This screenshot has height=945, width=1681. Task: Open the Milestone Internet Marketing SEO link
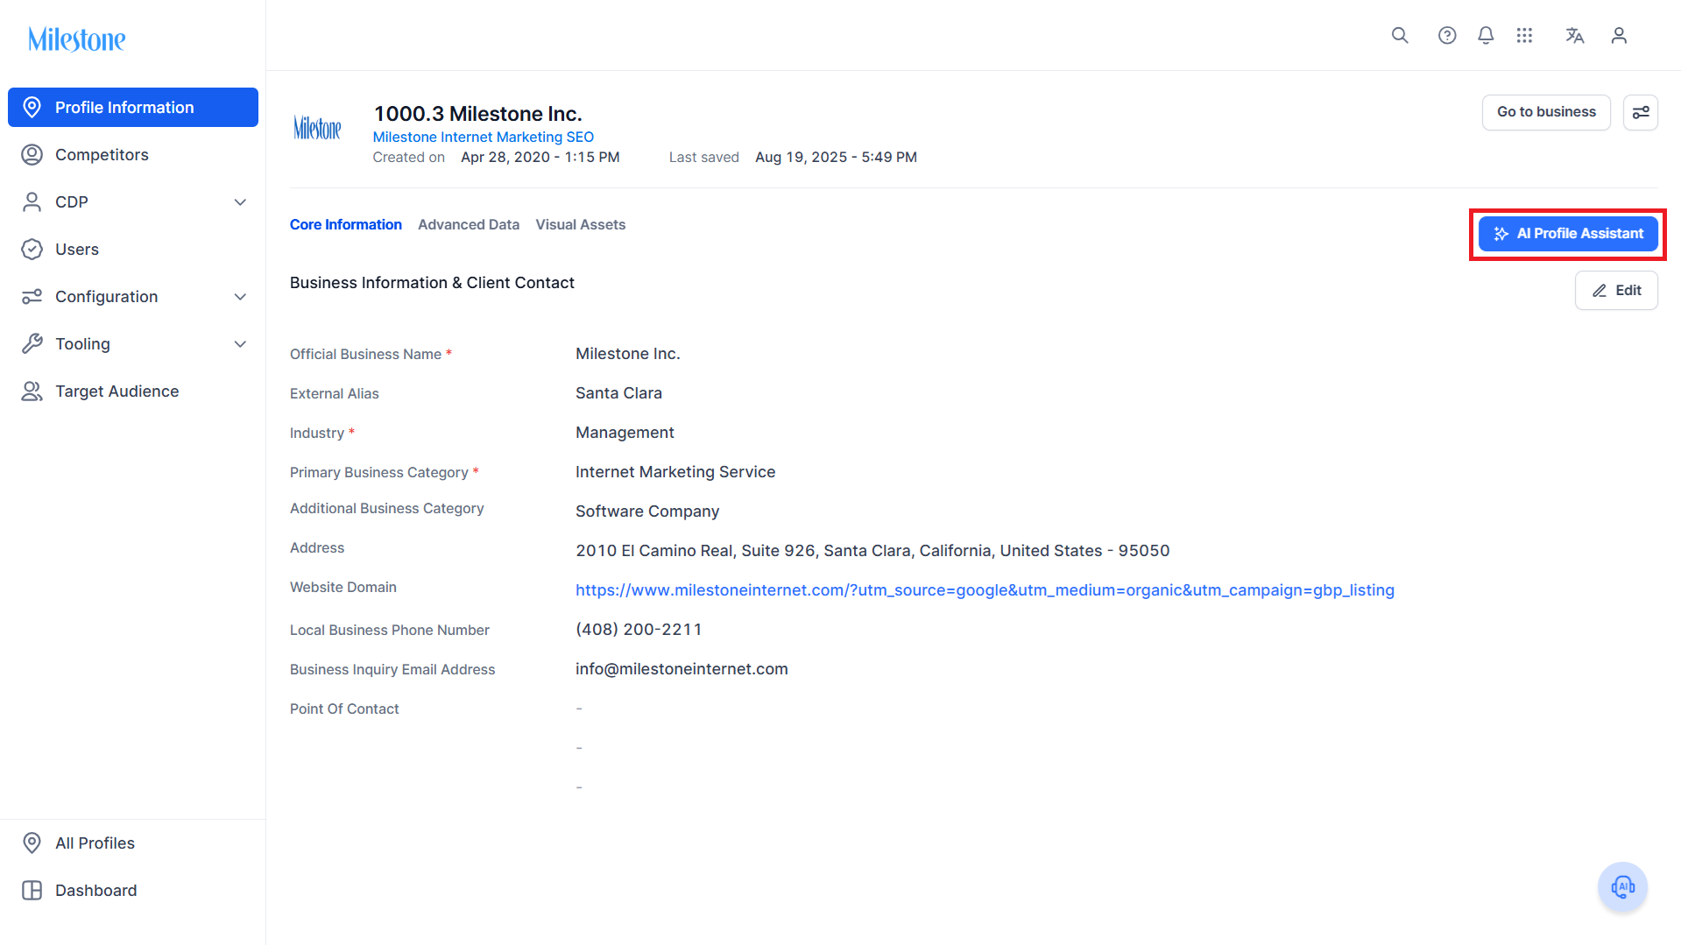[x=484, y=137]
